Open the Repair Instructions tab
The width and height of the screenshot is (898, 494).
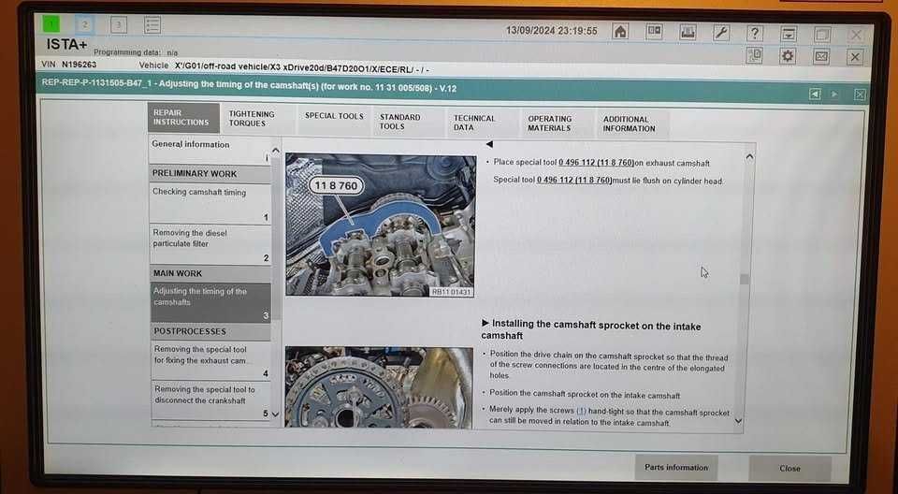click(x=183, y=118)
